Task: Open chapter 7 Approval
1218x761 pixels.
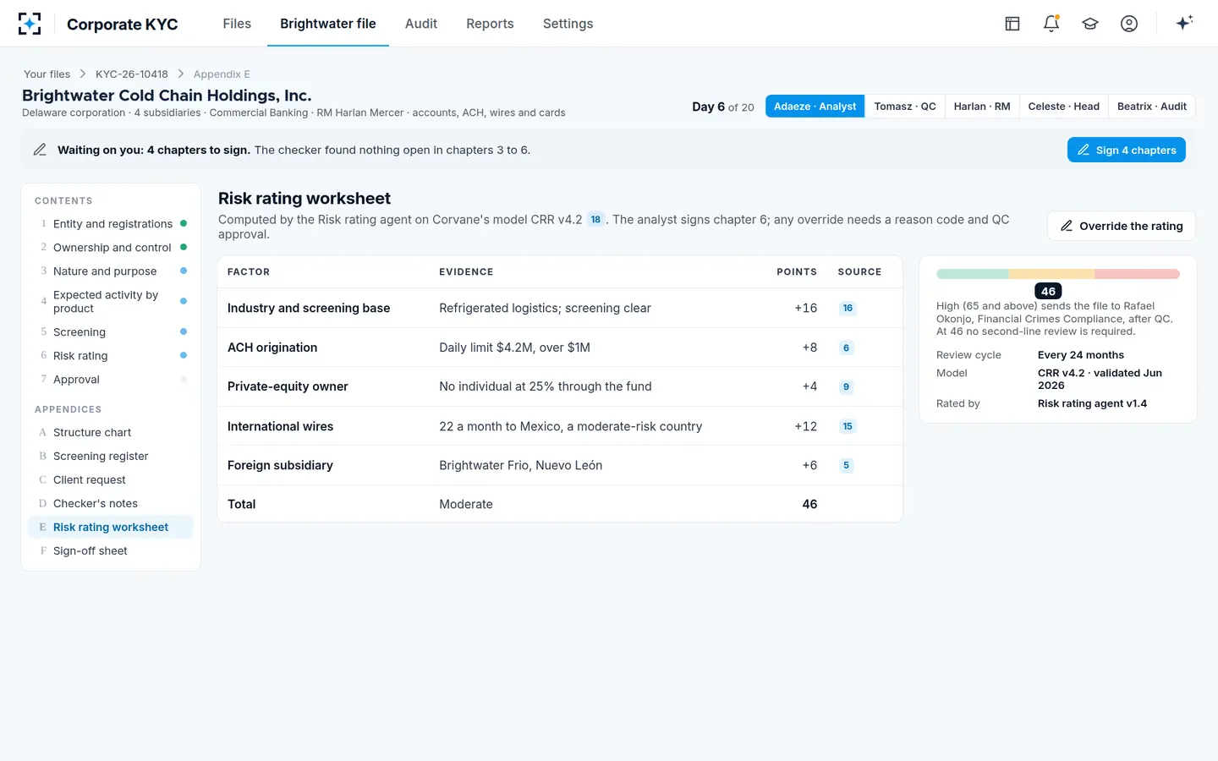Action: 111,380
